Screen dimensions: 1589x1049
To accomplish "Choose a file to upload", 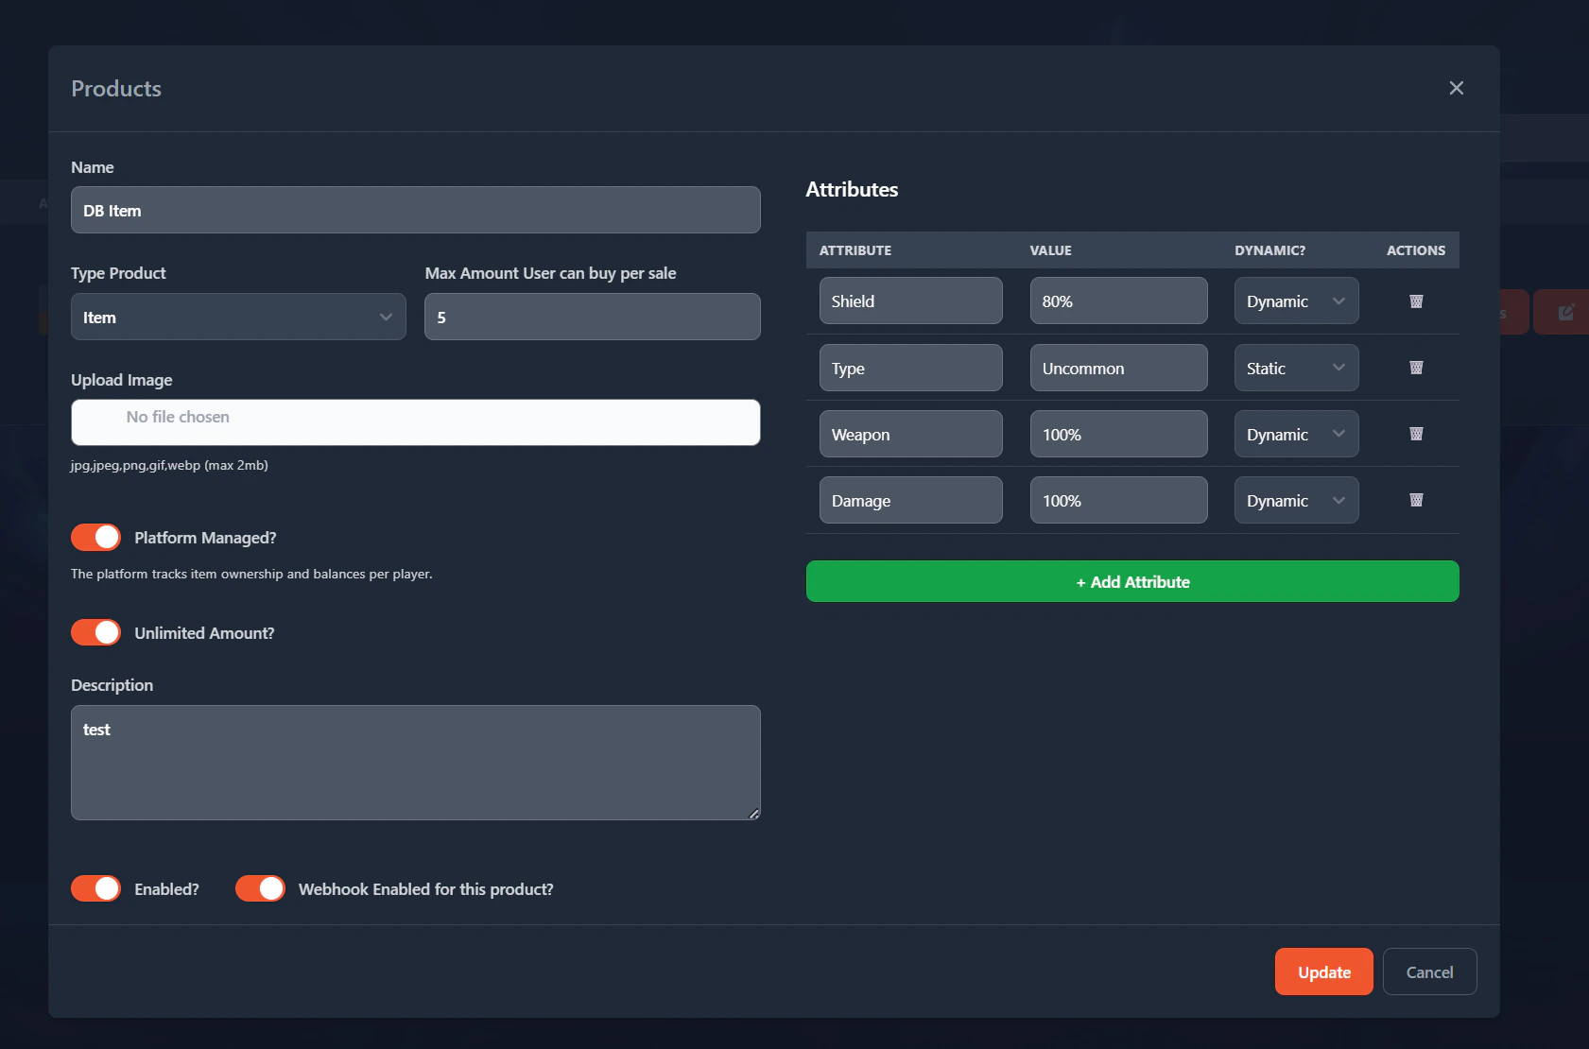I will pos(415,421).
